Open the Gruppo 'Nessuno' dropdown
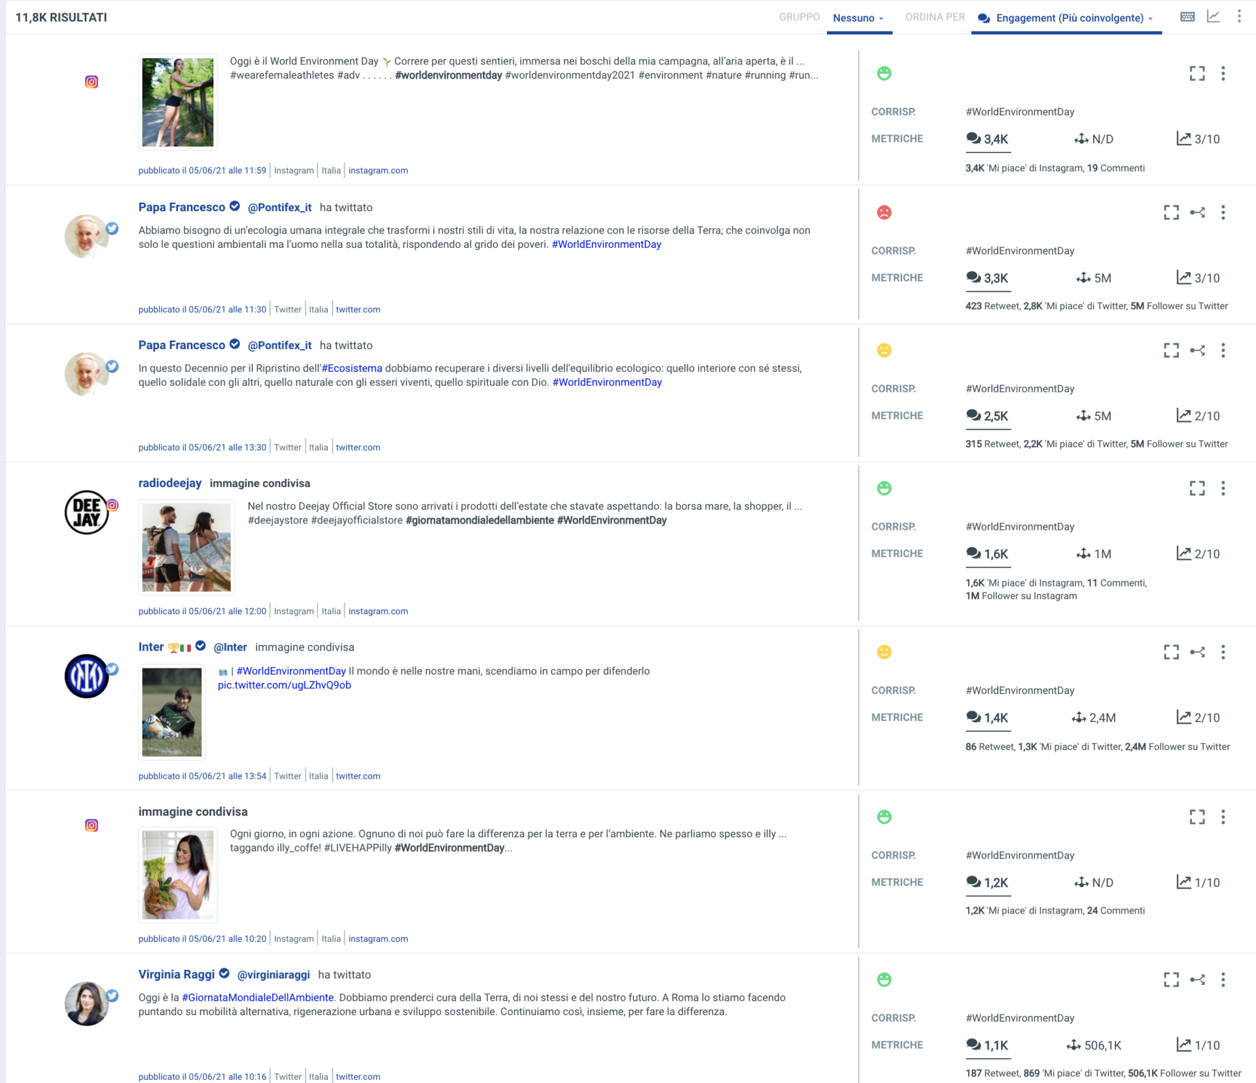Viewport: 1256px width, 1083px height. click(x=858, y=18)
